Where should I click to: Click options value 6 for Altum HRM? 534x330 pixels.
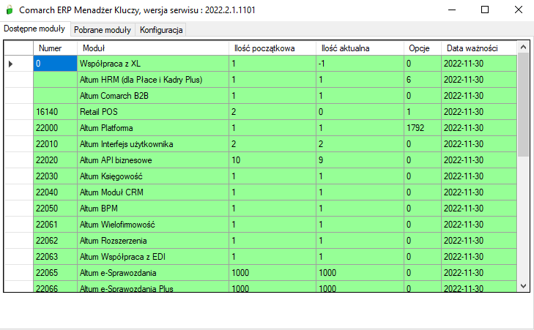(423, 80)
